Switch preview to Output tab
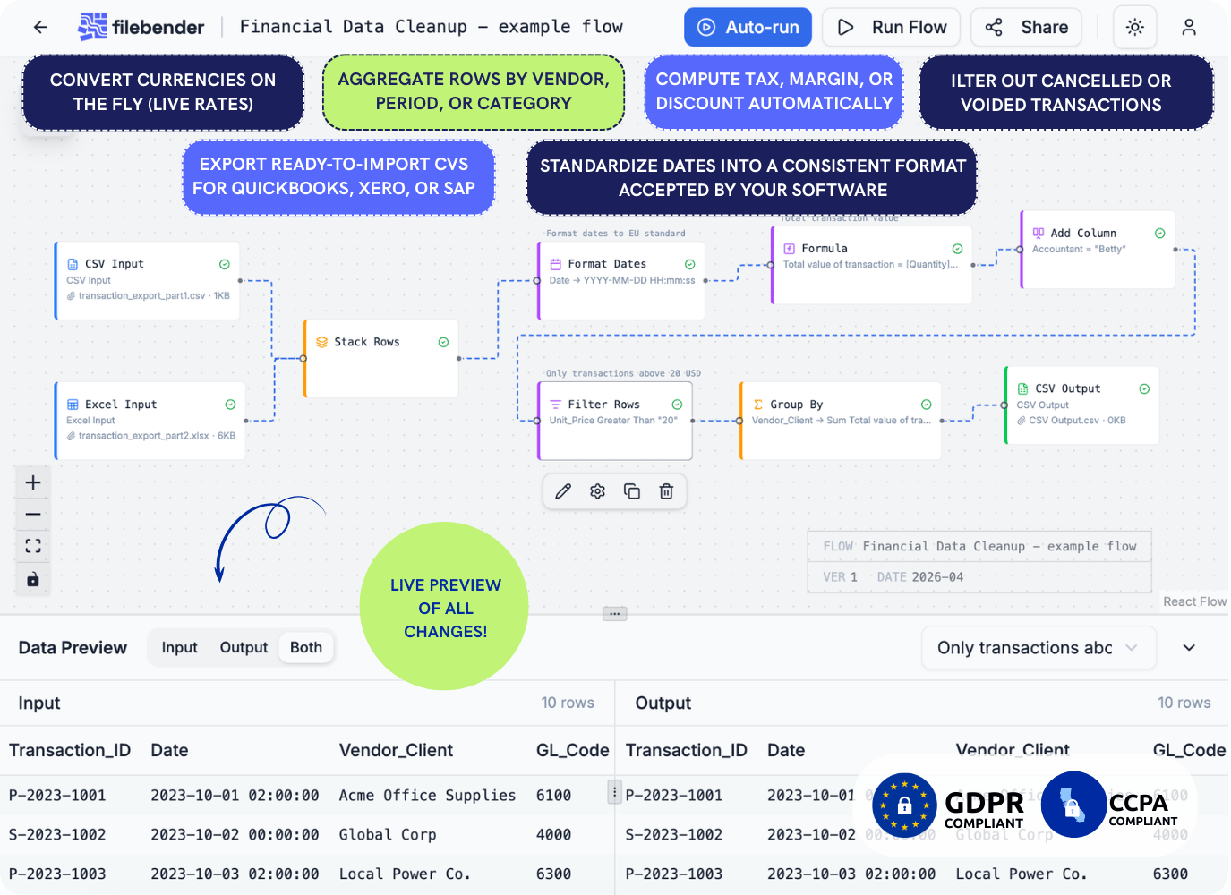The image size is (1231, 895). 244,648
